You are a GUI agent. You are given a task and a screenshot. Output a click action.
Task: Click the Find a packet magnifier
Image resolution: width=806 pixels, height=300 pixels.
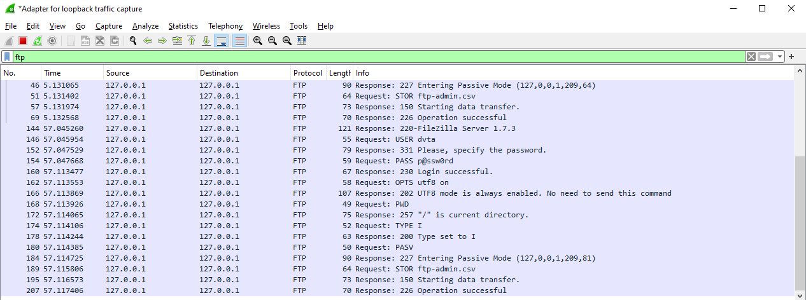(133, 41)
